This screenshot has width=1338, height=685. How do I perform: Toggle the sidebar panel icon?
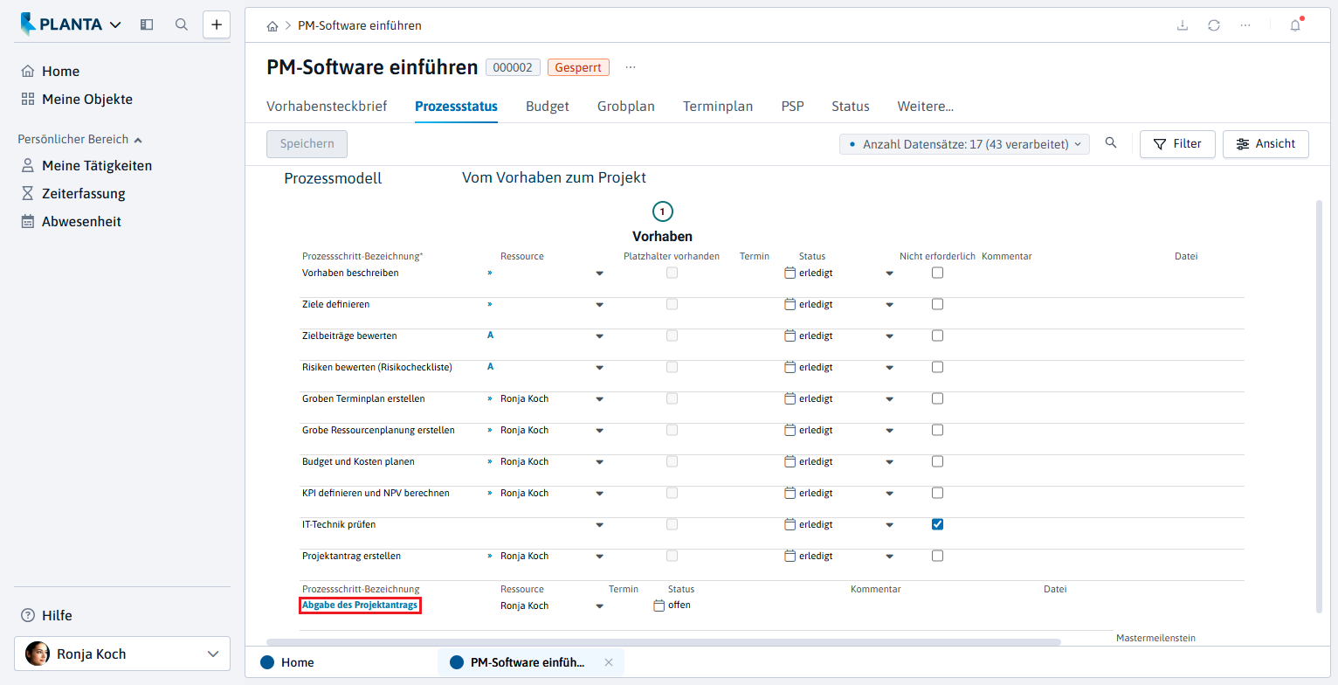(147, 24)
